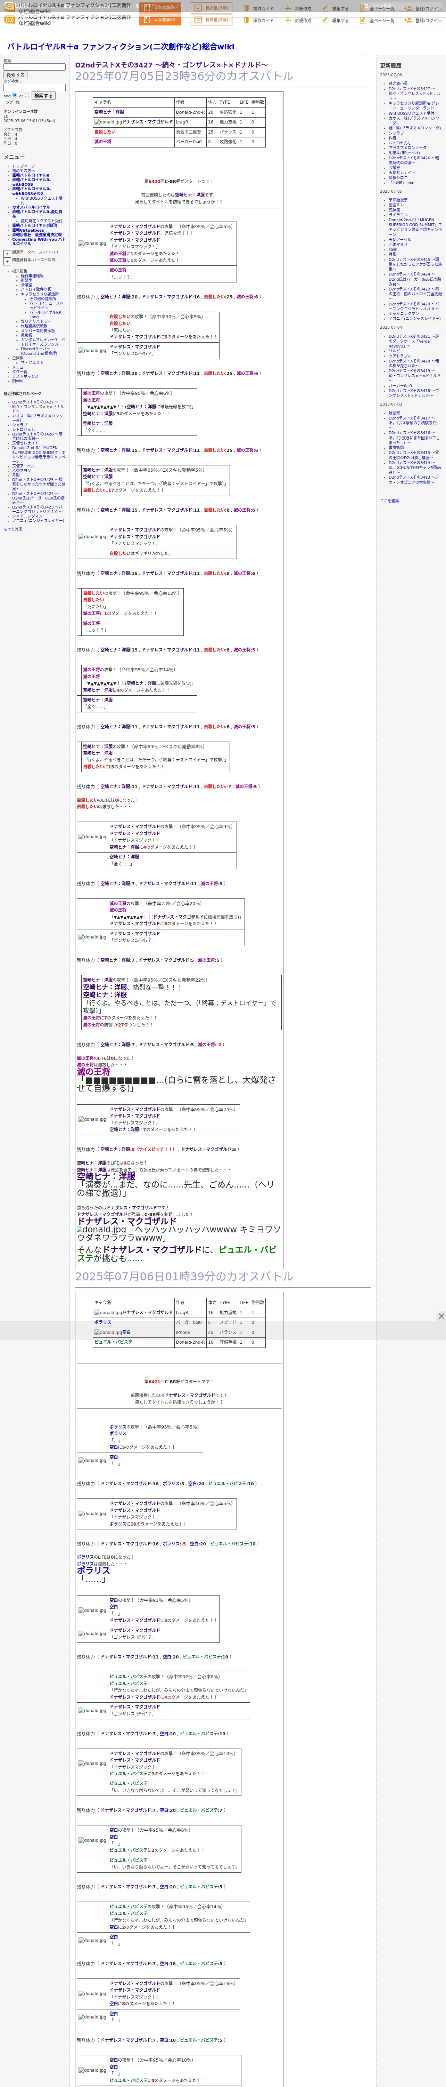Open 草津結衣奈 in 更新履歴

[398, 200]
